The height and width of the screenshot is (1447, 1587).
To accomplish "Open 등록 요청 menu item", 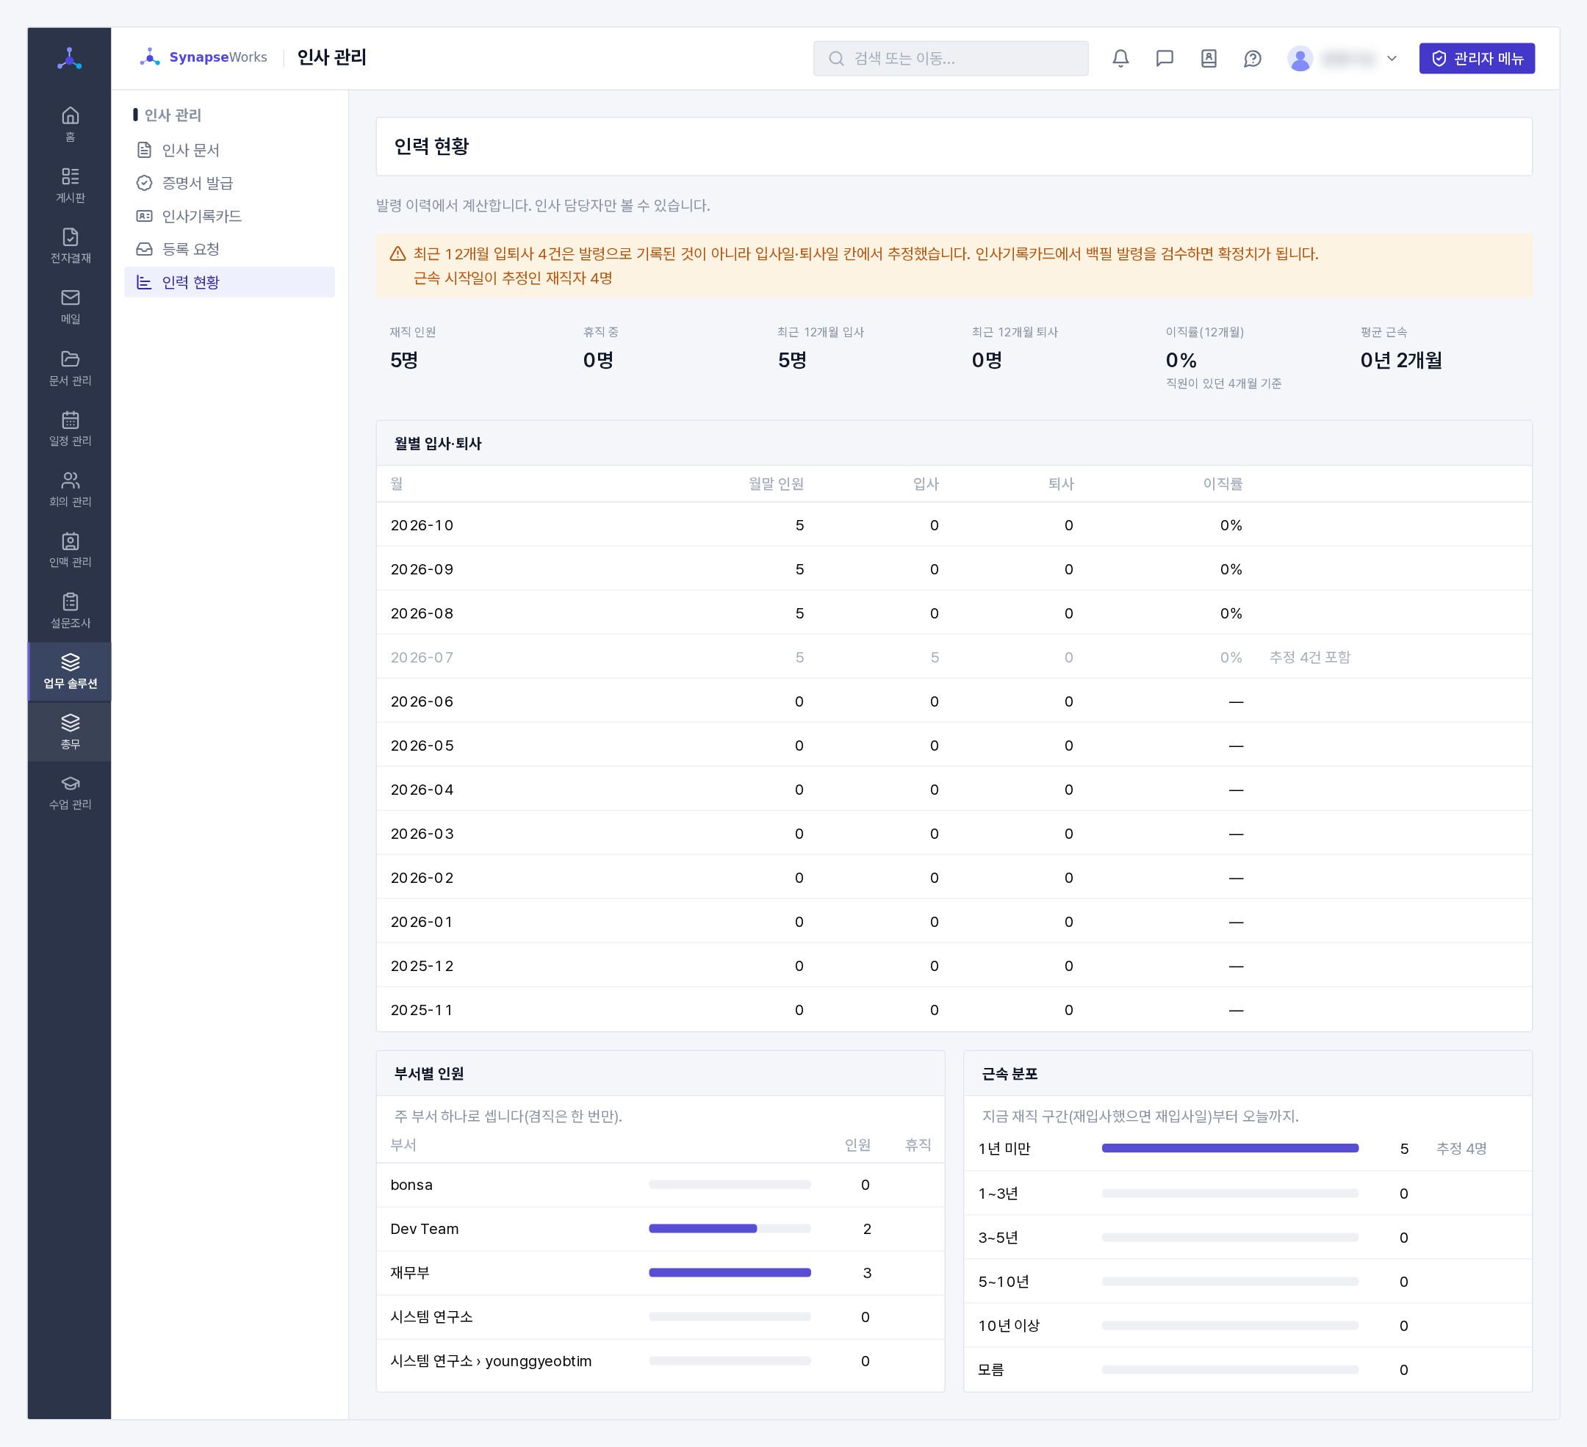I will click(230, 249).
